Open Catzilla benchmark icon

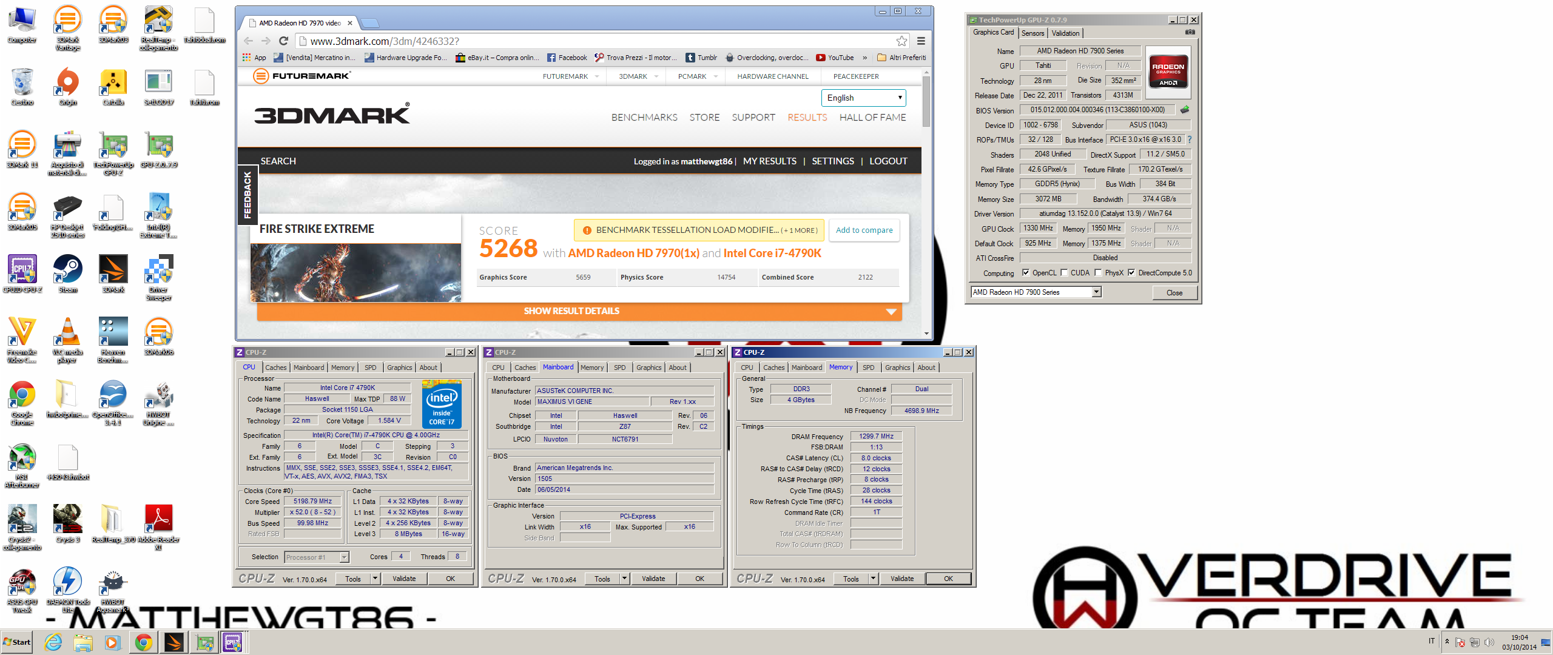(113, 87)
